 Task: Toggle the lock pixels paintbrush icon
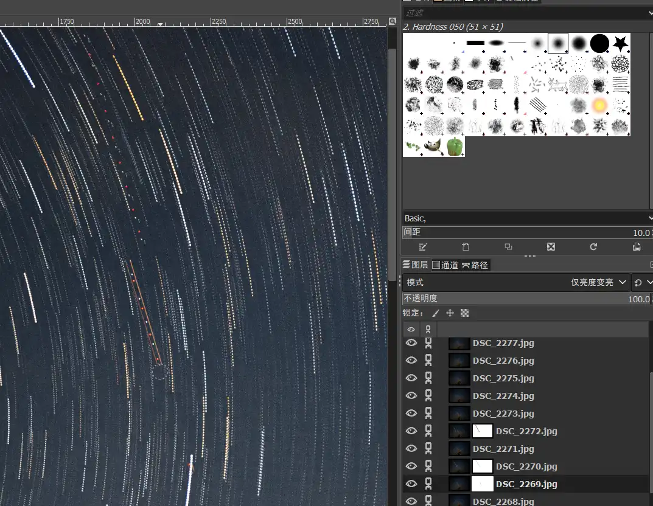click(435, 313)
